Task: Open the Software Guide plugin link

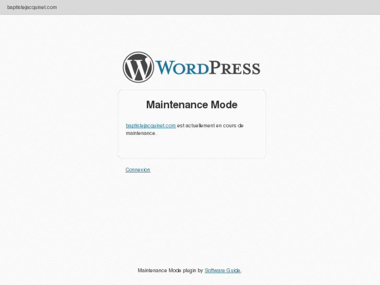Action: coord(223,270)
